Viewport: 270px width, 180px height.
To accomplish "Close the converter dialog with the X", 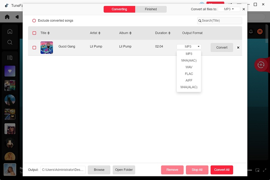I will pyautogui.click(x=244, y=9).
